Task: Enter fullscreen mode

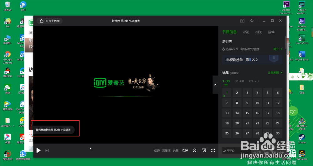Action: [213, 150]
